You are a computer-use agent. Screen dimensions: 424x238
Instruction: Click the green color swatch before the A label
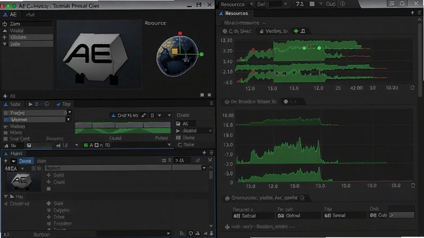(86, 145)
